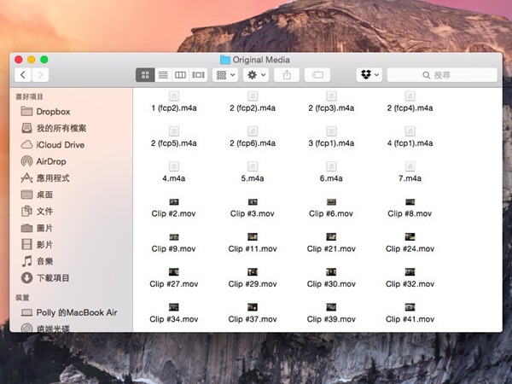Open Dropbox in the sidebar
Image resolution: width=512 pixels, height=384 pixels.
(x=52, y=112)
